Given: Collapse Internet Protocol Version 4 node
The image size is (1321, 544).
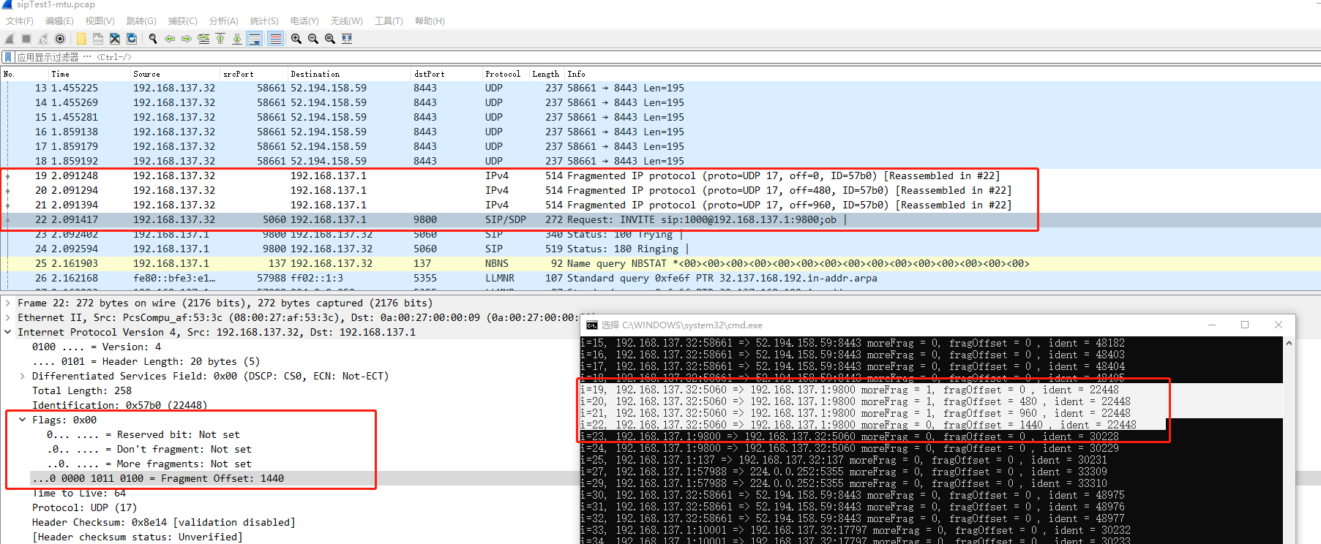Looking at the screenshot, I should click(8, 332).
